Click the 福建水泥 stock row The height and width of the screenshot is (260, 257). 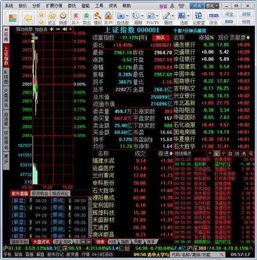(132, 161)
